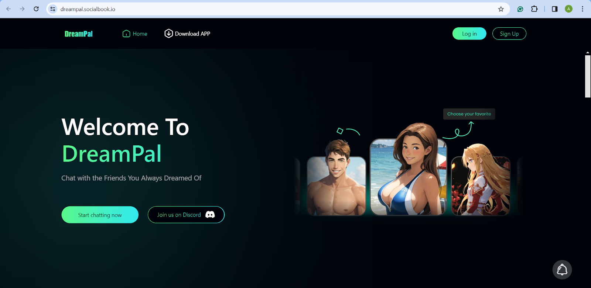591x288 pixels.
Task: Reload the page with the refresh icon
Action: (x=36, y=9)
